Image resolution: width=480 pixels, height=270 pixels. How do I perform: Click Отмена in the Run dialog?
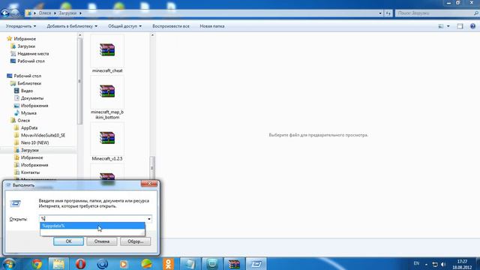tap(102, 241)
